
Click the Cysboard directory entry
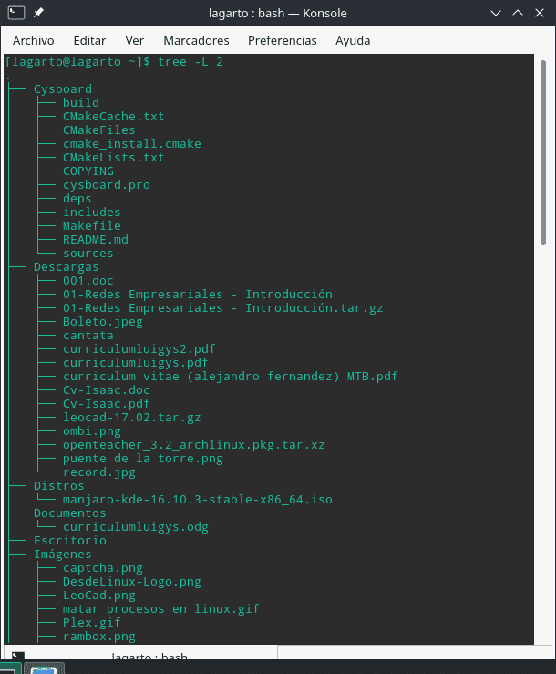click(63, 89)
